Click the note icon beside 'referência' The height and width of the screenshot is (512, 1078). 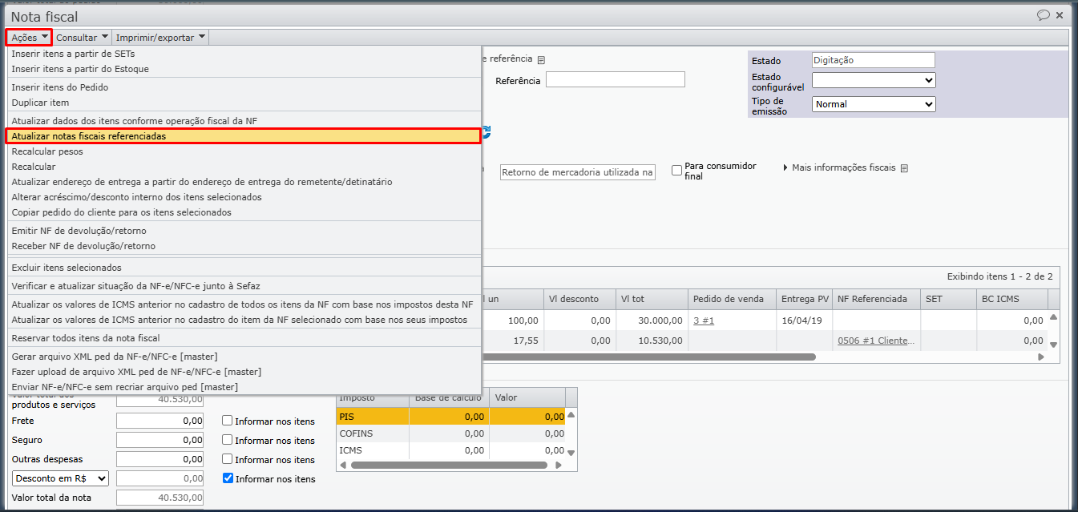(x=541, y=60)
